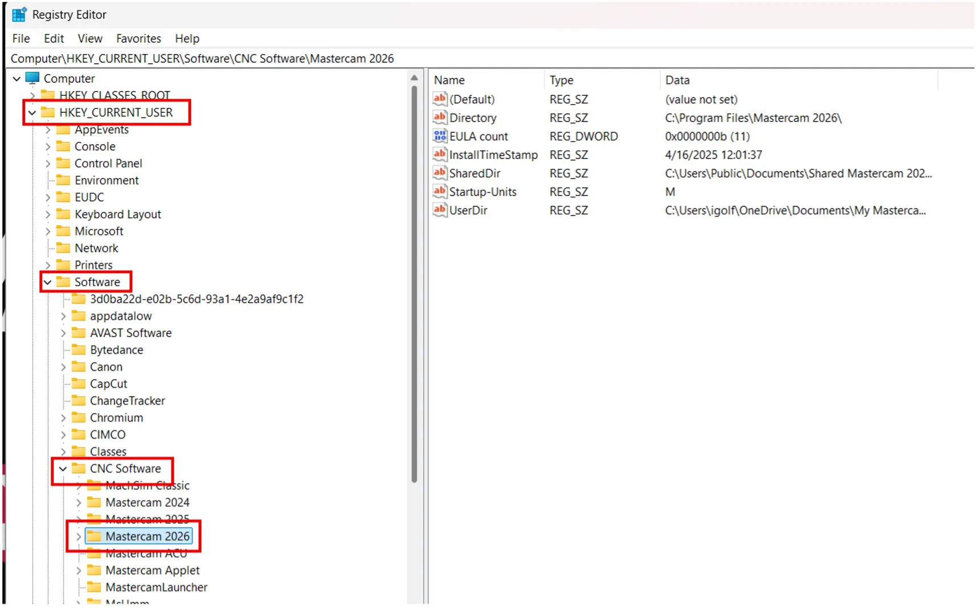Screen dimensions: 977x608
Task: Select the AppEvents key
Action: point(101,129)
